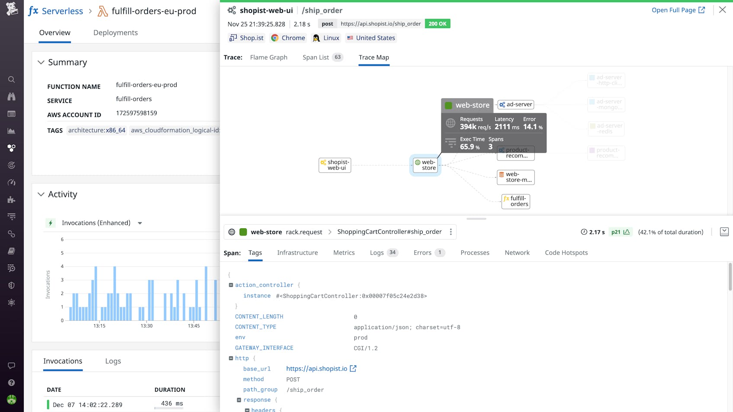Open Full Page view of the trace
The height and width of the screenshot is (412, 733).
click(678, 10)
